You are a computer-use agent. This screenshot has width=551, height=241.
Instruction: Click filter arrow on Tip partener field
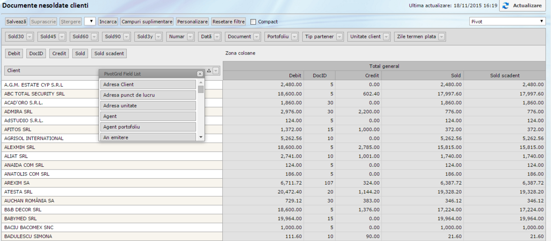[x=339, y=37]
